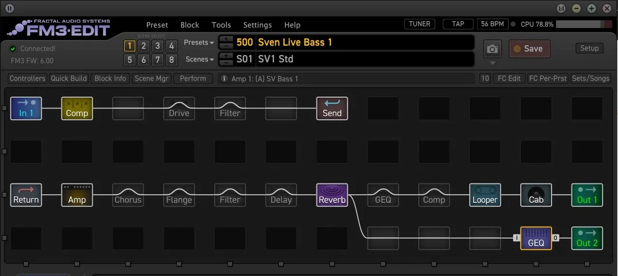618x276 pixels.
Task: Open the Settings menu
Action: tap(257, 25)
